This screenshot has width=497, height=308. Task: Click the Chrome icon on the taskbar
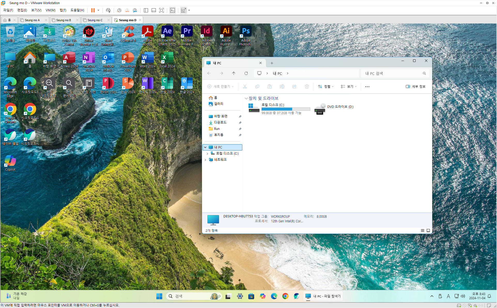(x=285, y=296)
